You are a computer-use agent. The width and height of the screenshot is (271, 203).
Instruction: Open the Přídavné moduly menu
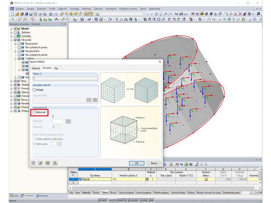pyautogui.click(x=128, y=9)
